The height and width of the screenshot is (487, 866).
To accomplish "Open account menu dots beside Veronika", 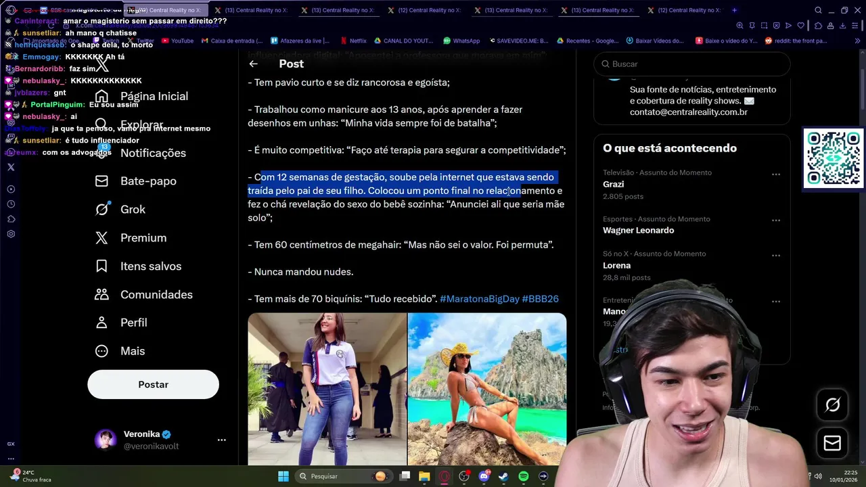I will coord(221,440).
